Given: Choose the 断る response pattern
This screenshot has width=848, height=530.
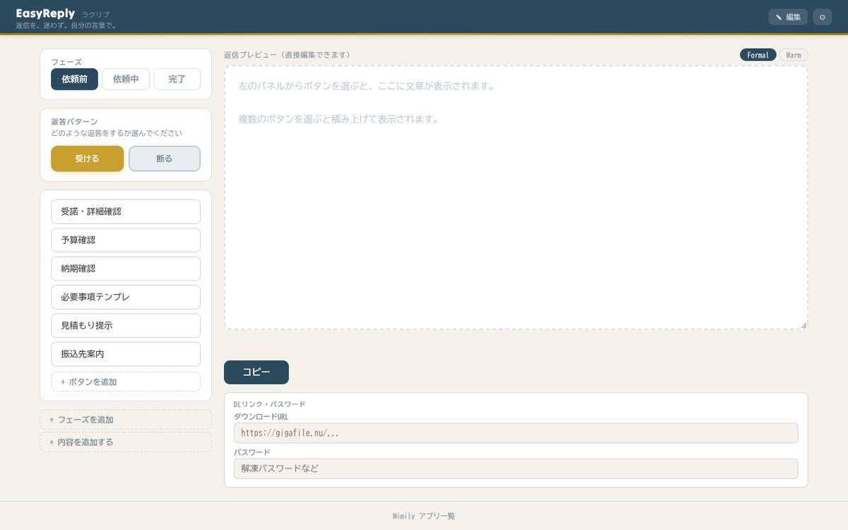Looking at the screenshot, I should pos(165,158).
